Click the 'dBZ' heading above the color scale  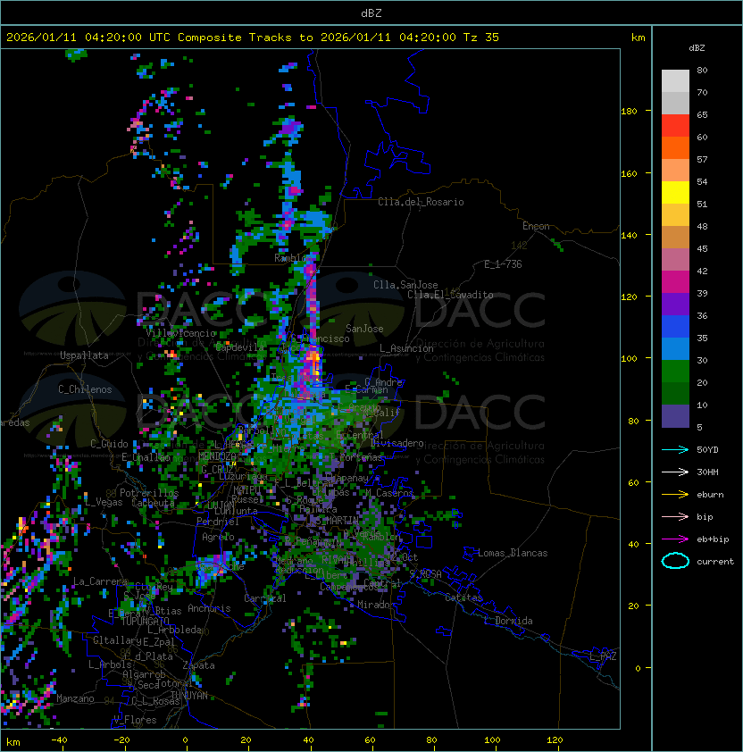point(697,48)
